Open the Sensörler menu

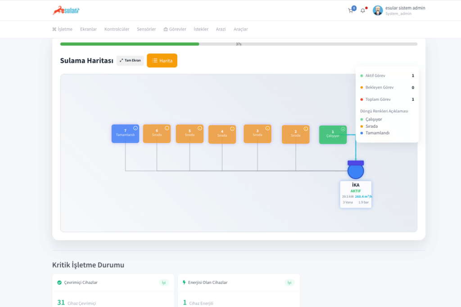(146, 29)
